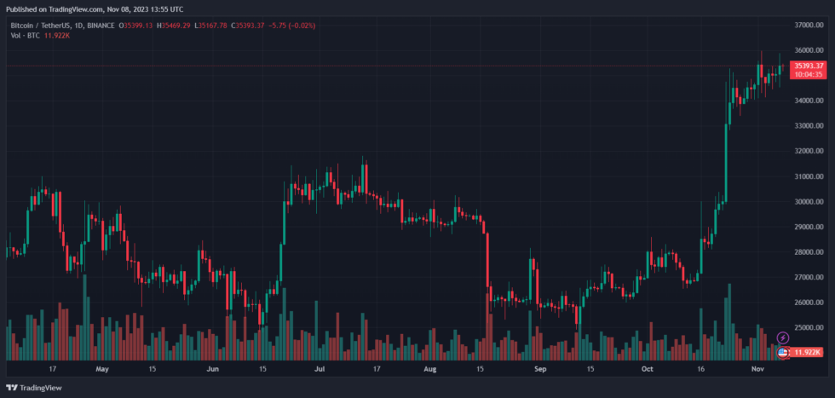This screenshot has width=835, height=398.
Task: Open the purple lightning bolt event marker
Action: (x=783, y=337)
